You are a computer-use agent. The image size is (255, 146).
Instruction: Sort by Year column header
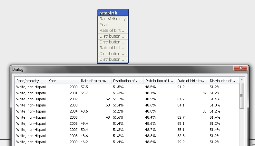tap(63, 81)
